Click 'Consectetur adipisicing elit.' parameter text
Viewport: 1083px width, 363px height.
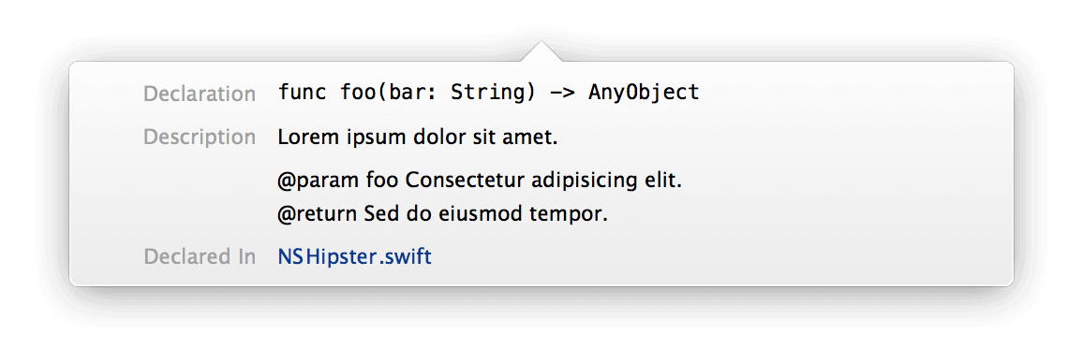click(543, 182)
